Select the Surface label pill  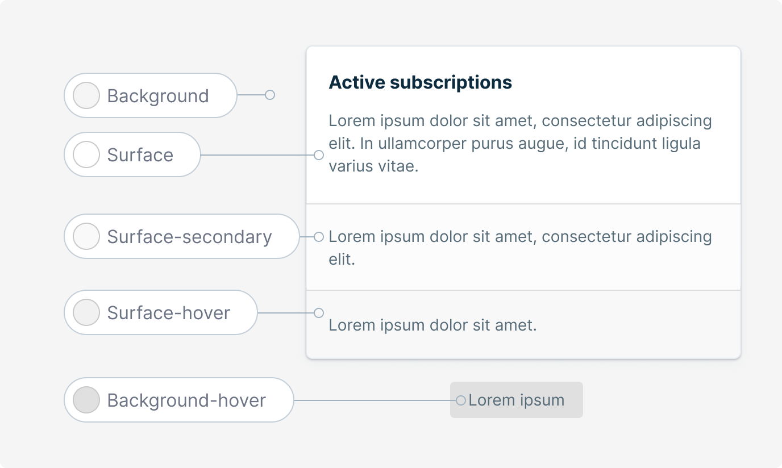click(132, 154)
